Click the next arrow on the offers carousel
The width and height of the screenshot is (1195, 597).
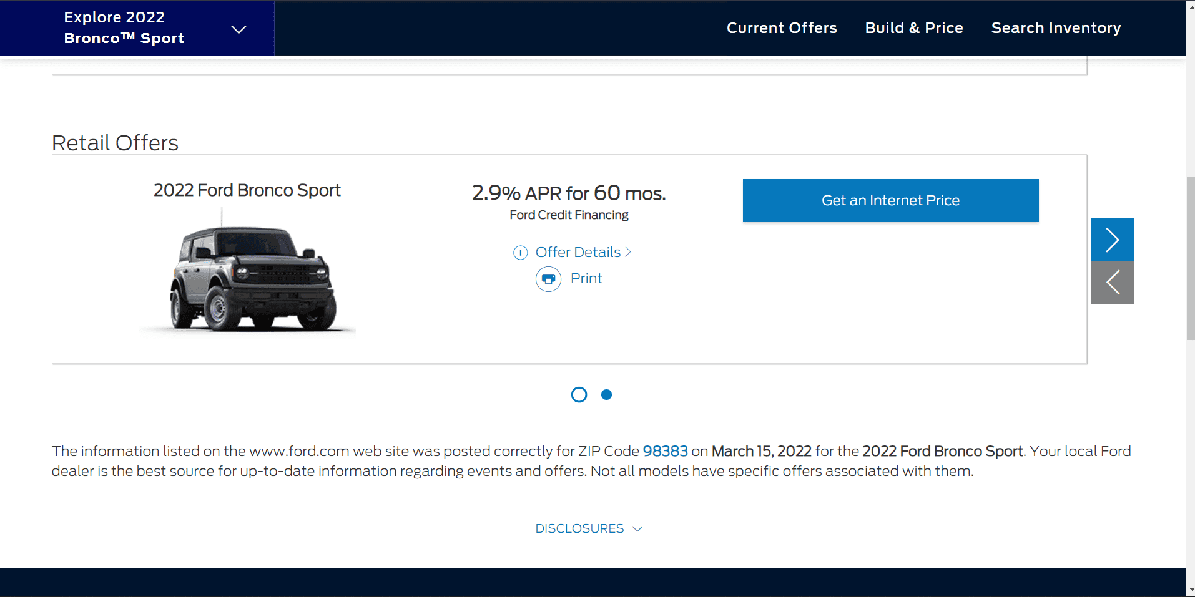tap(1112, 240)
